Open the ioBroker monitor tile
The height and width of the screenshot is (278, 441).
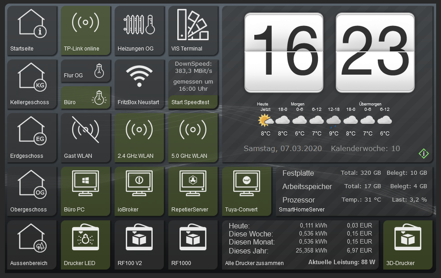[139, 191]
